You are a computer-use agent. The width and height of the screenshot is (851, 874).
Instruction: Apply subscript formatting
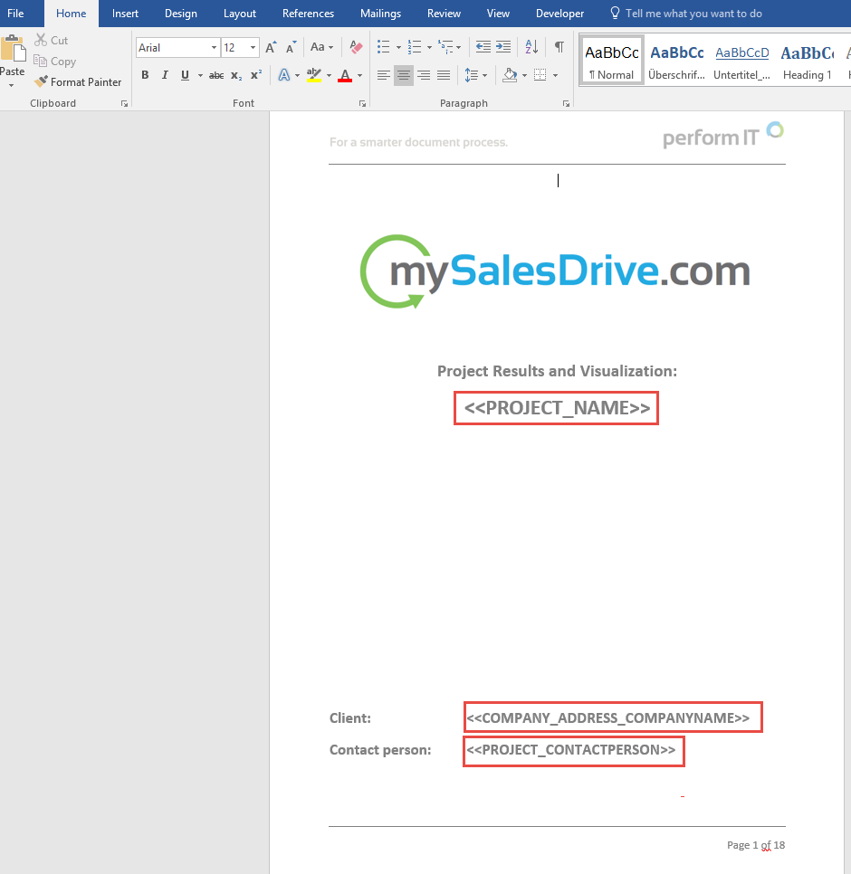pyautogui.click(x=236, y=75)
